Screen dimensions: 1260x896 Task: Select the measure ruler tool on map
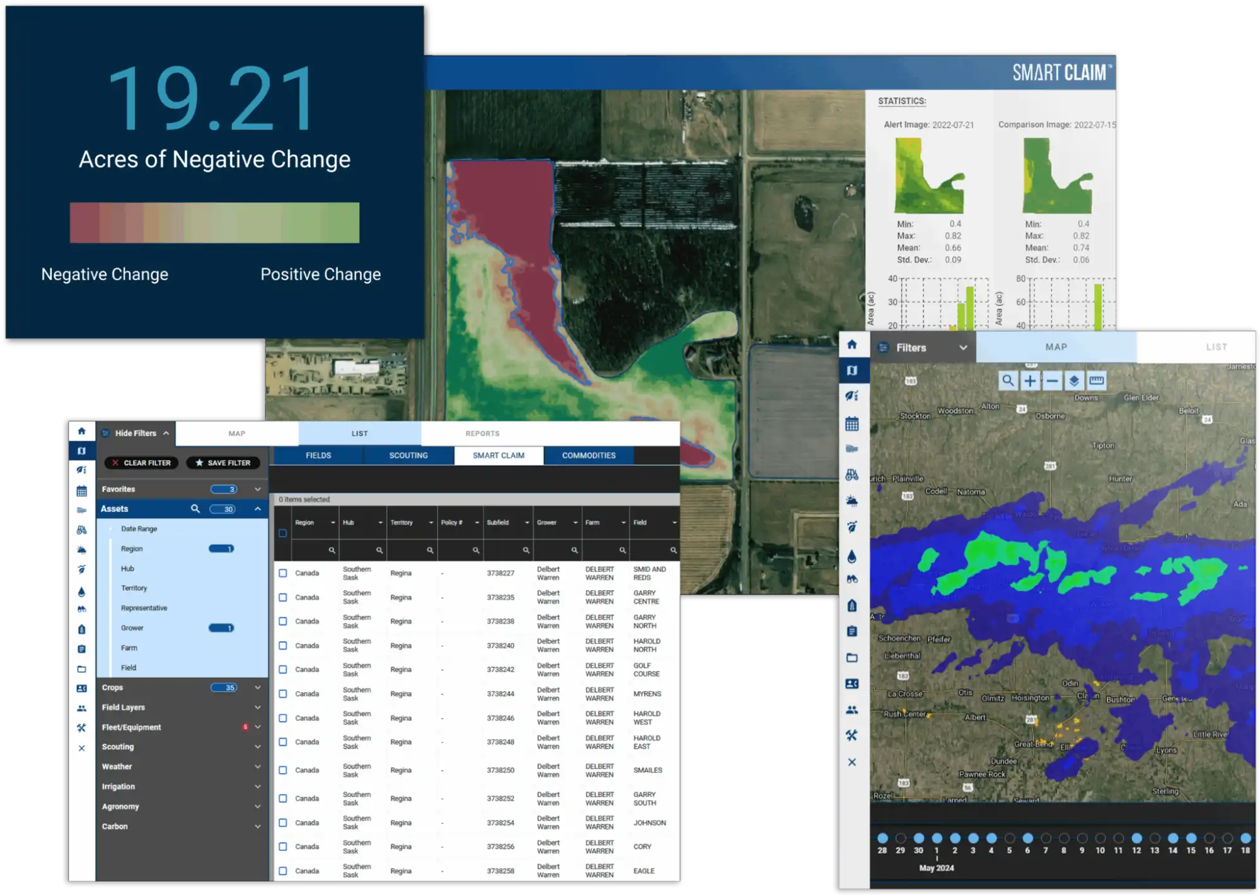(1096, 381)
